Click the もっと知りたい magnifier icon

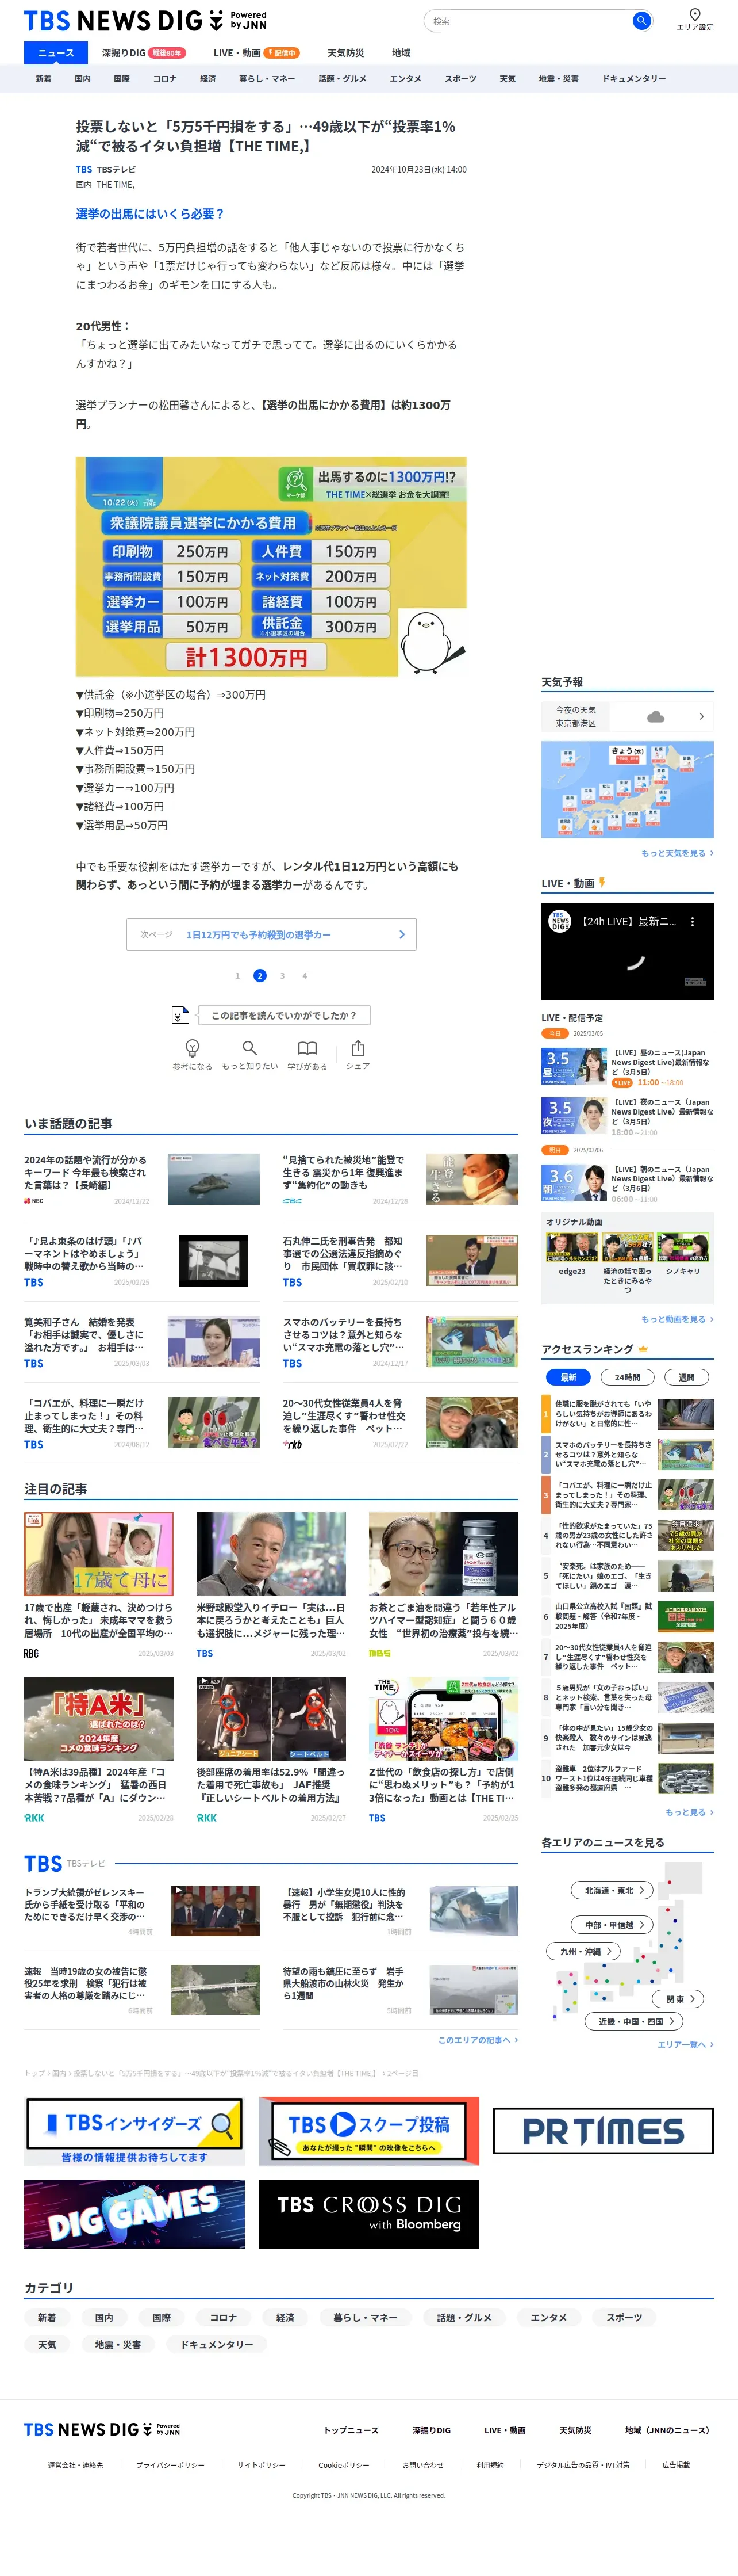tap(249, 1047)
